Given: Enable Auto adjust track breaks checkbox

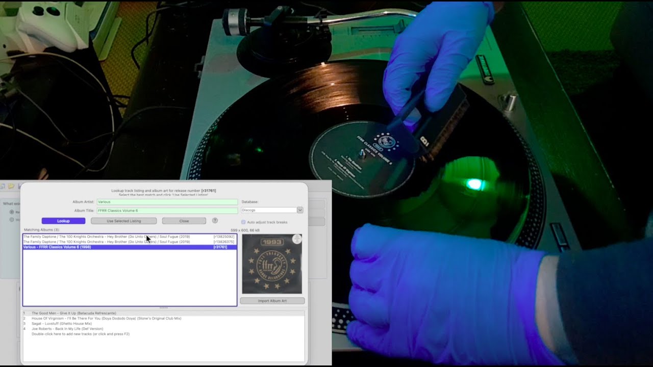Looking at the screenshot, I should tap(243, 222).
